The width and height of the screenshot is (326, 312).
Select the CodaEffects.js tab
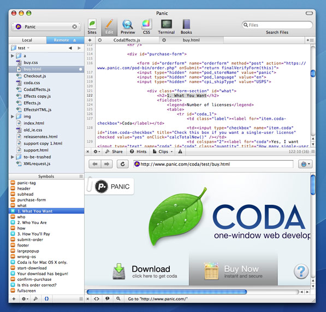pos(127,40)
